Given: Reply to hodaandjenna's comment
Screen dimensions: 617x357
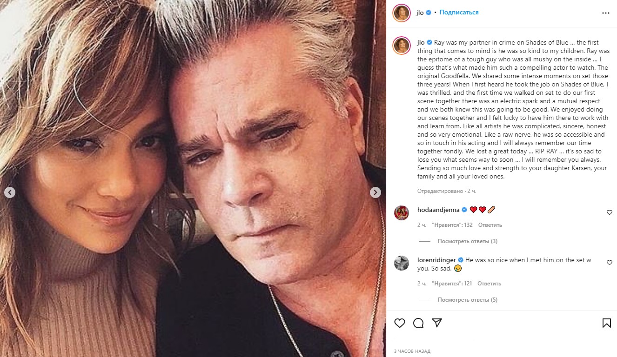Looking at the screenshot, I should pyautogui.click(x=490, y=225).
